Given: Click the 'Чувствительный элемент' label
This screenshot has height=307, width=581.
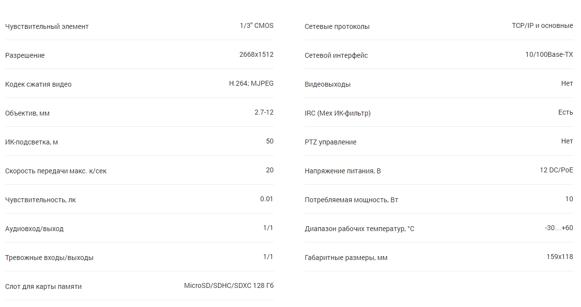Looking at the screenshot, I should pos(46,26).
